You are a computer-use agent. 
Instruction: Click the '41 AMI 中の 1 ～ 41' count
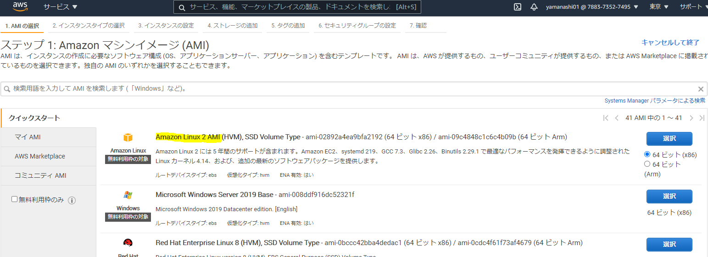pyautogui.click(x=654, y=118)
